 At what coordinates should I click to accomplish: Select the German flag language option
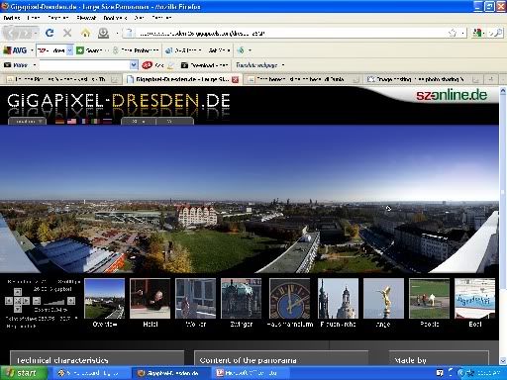click(x=59, y=121)
